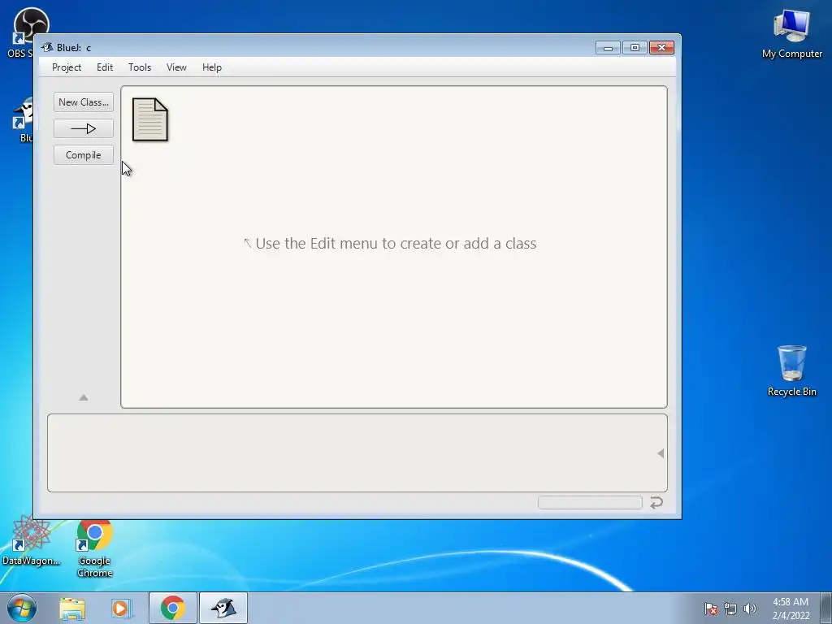Open the Action Center flag tray icon
832x624 pixels.
(711, 609)
